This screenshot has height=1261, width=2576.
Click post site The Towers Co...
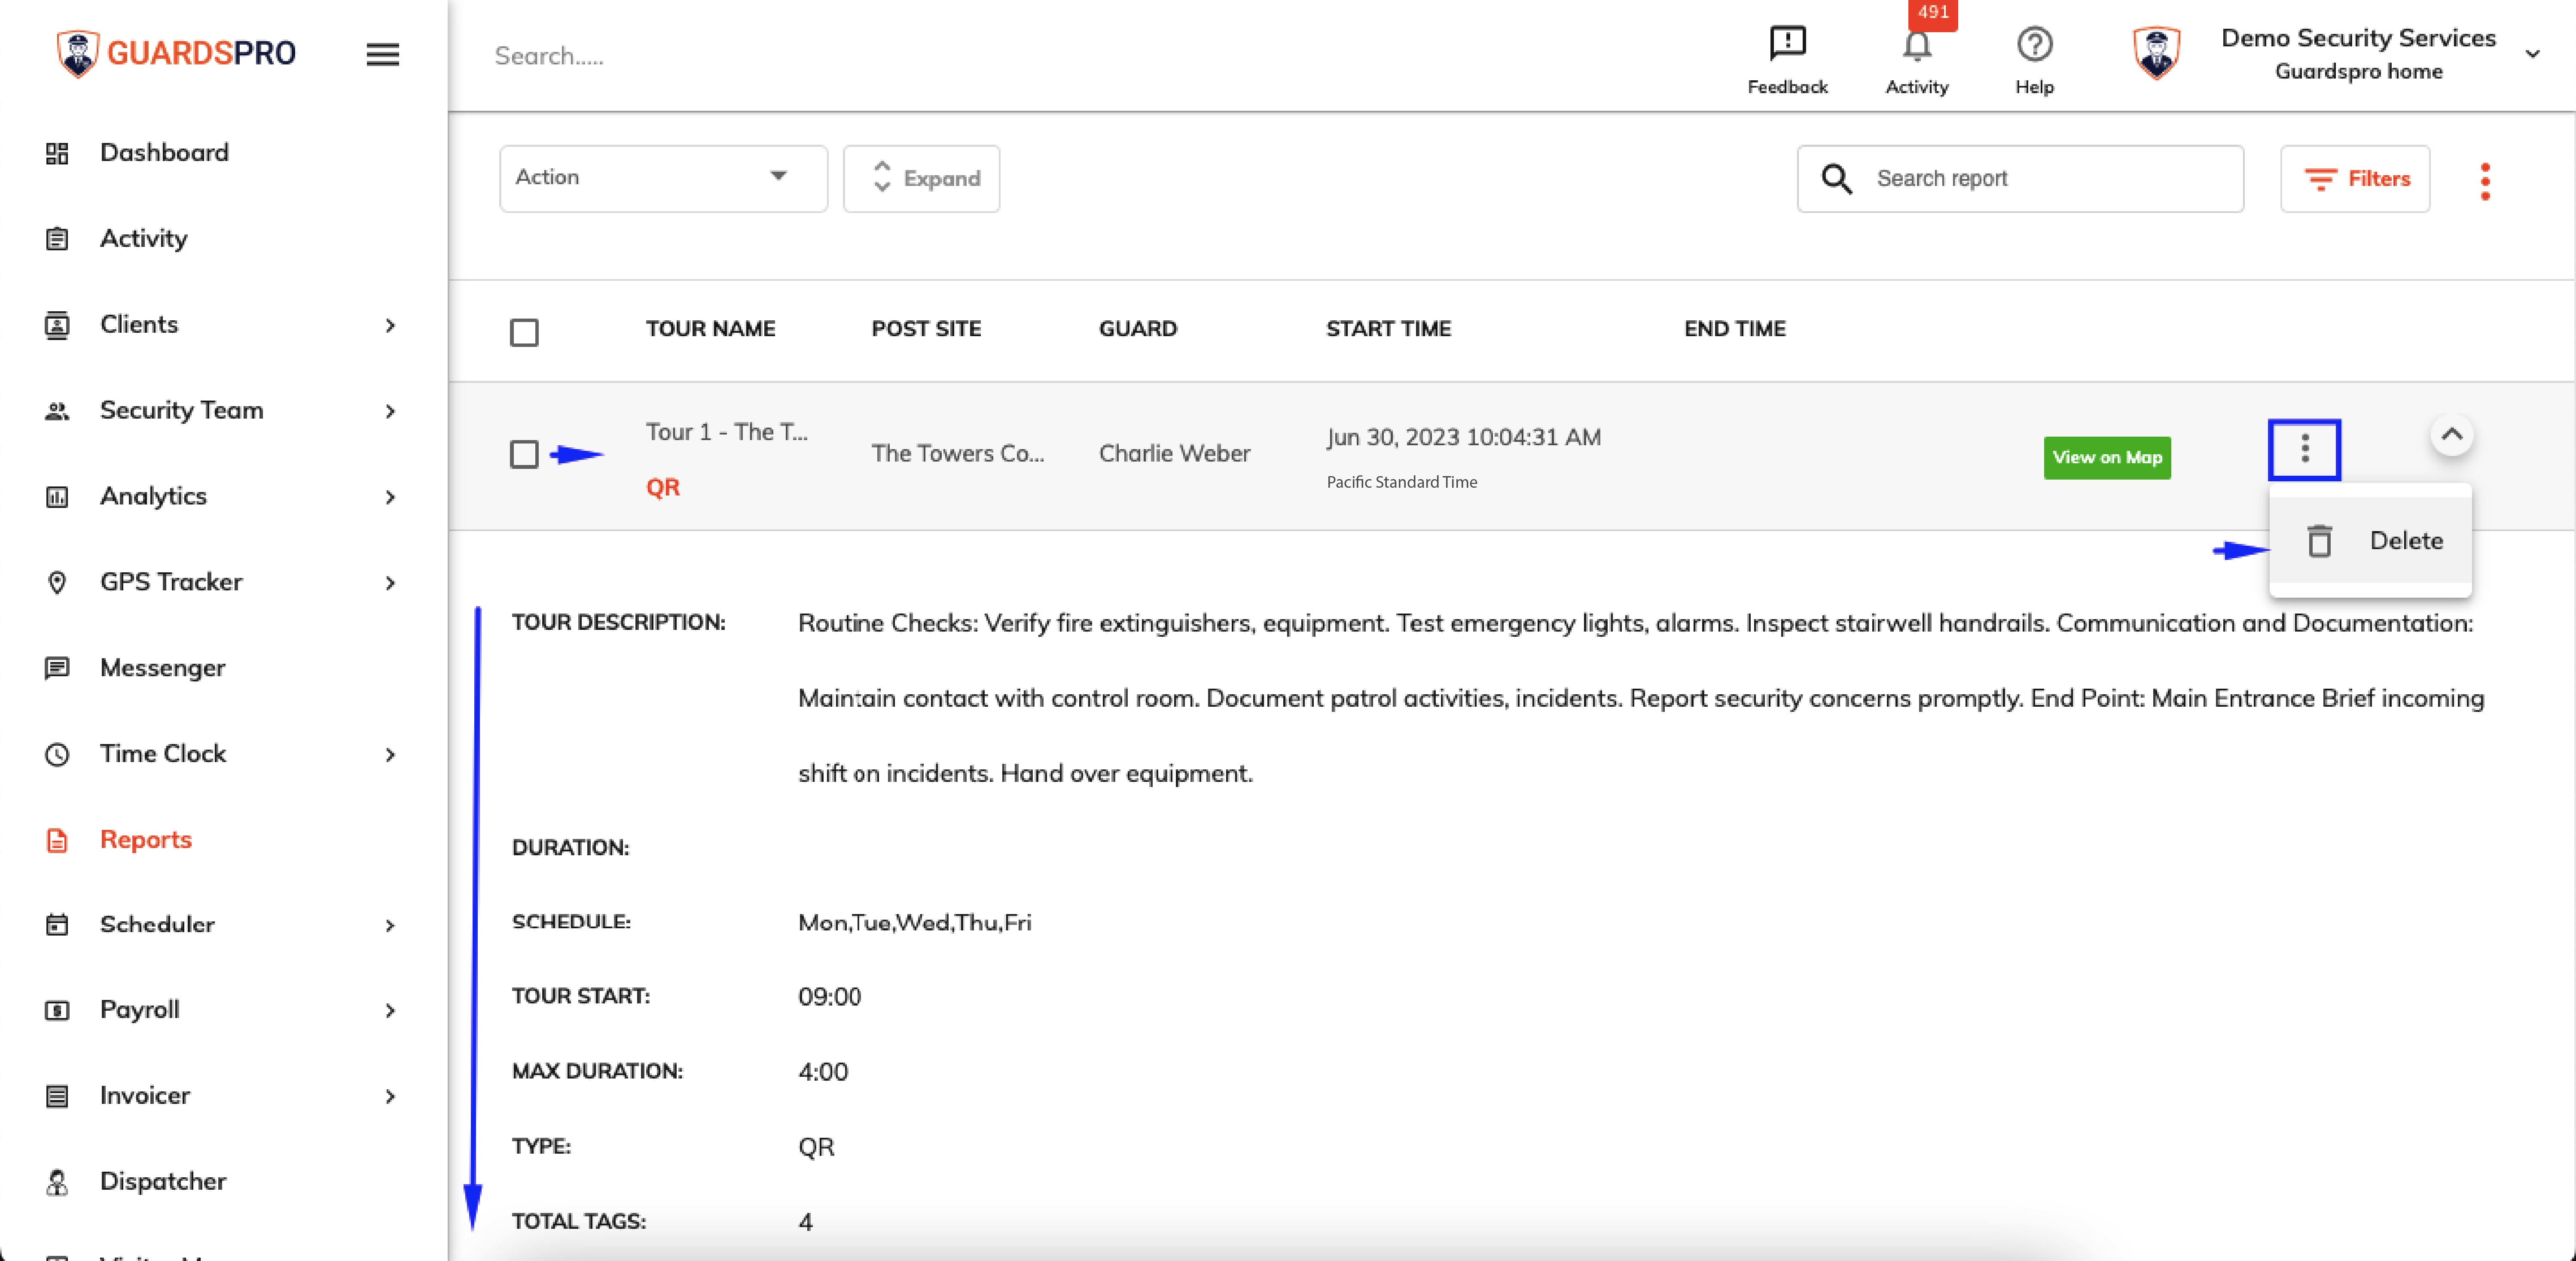(957, 454)
